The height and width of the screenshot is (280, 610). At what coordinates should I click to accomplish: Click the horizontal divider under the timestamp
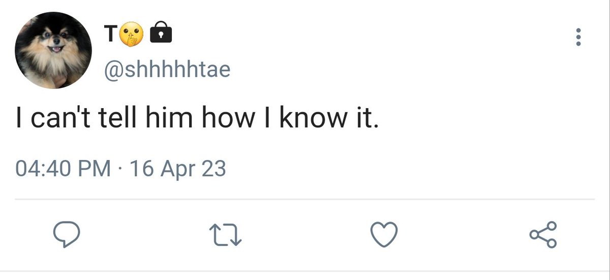point(305,199)
